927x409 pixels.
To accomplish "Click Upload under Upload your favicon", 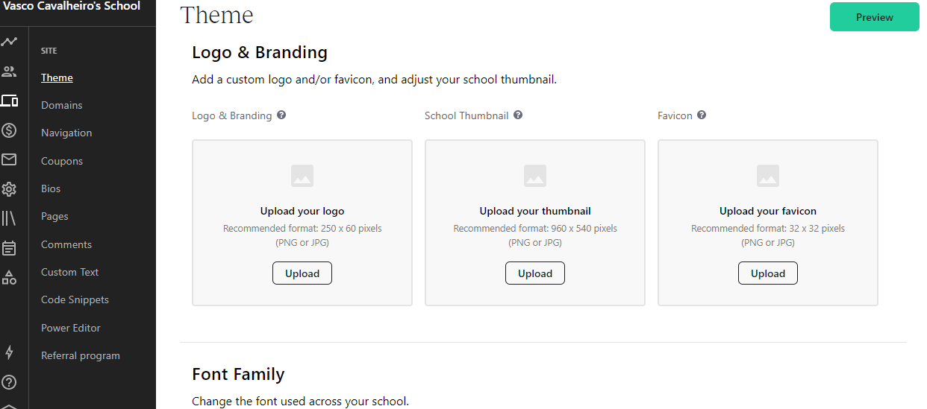I will tap(768, 273).
